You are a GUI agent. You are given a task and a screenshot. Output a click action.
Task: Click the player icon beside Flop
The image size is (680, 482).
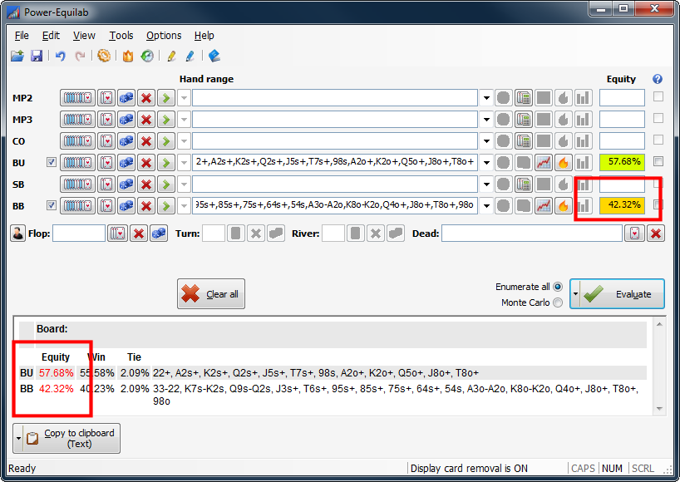(x=17, y=234)
